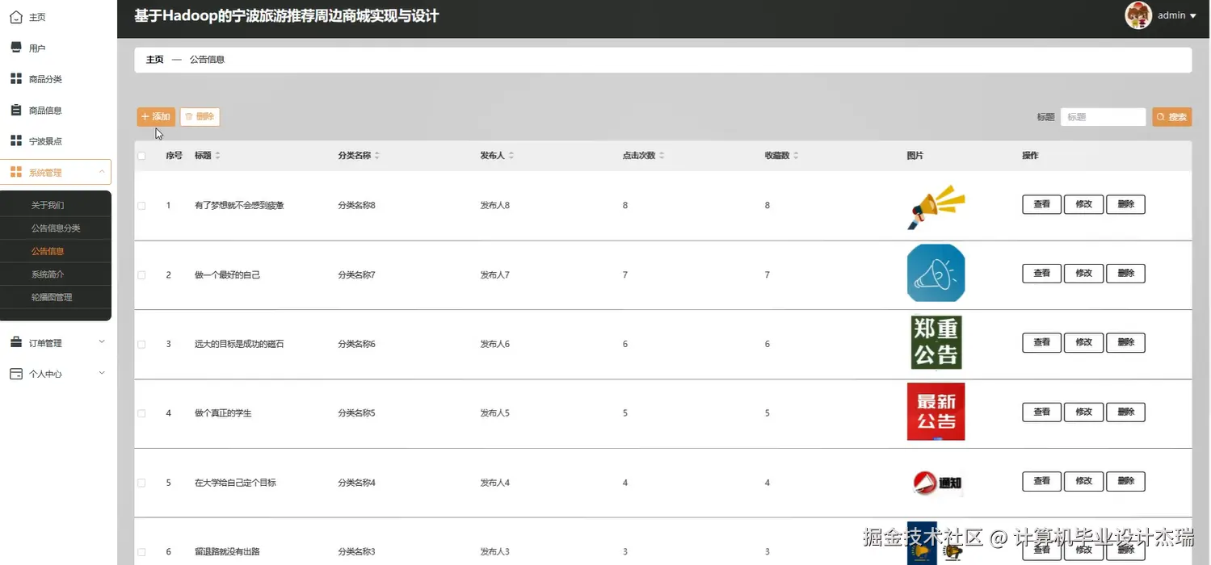Click the 商品信息 clipboard icon
This screenshot has width=1211, height=565.
16,110
